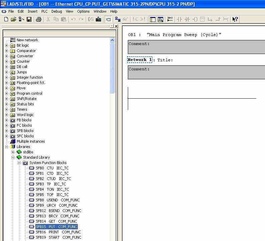Open the Window menu
Screen dimensions: 265x241
pos(100,11)
